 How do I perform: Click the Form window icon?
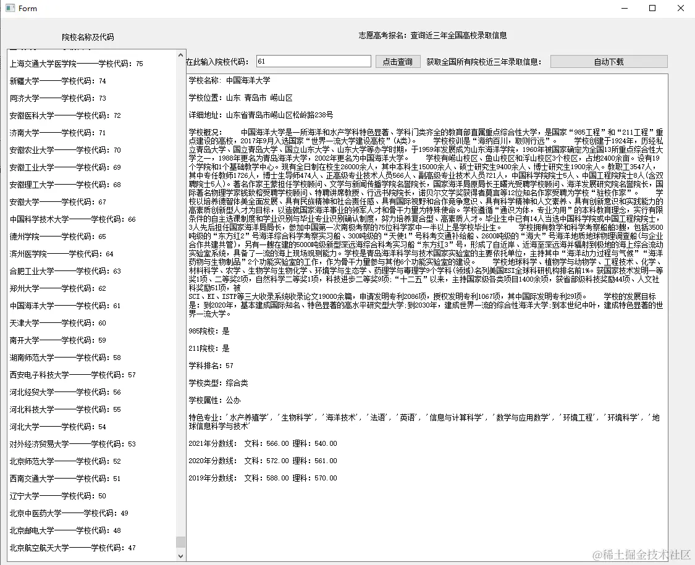coord(10,8)
